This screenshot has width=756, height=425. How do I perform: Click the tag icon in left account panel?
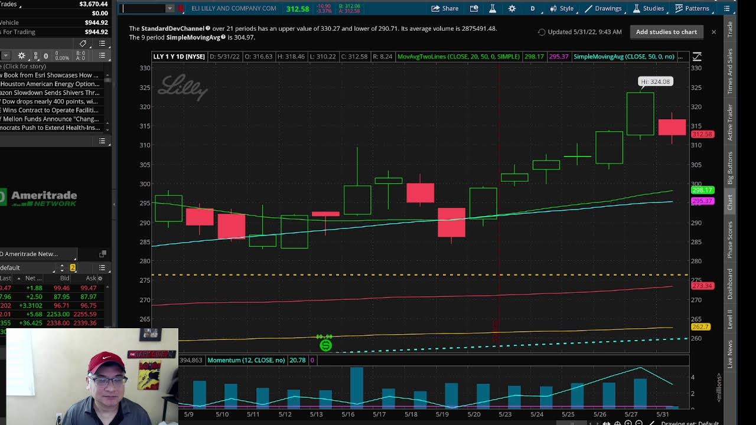(83, 44)
